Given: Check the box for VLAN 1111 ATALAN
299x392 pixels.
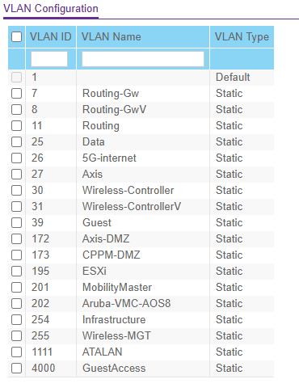Looking at the screenshot, I should [16, 352].
